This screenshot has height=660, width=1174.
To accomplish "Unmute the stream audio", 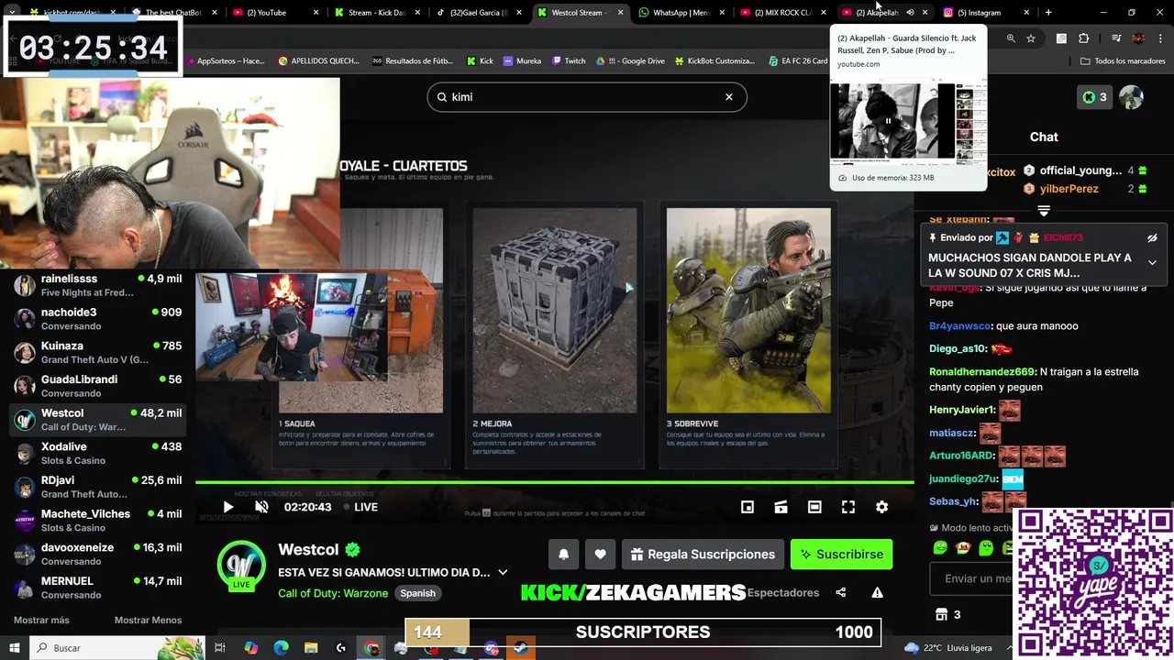I will (261, 507).
